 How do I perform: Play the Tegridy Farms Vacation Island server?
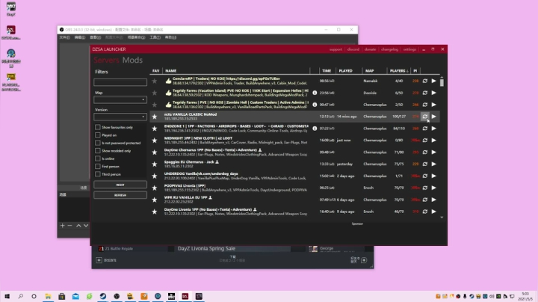(434, 93)
